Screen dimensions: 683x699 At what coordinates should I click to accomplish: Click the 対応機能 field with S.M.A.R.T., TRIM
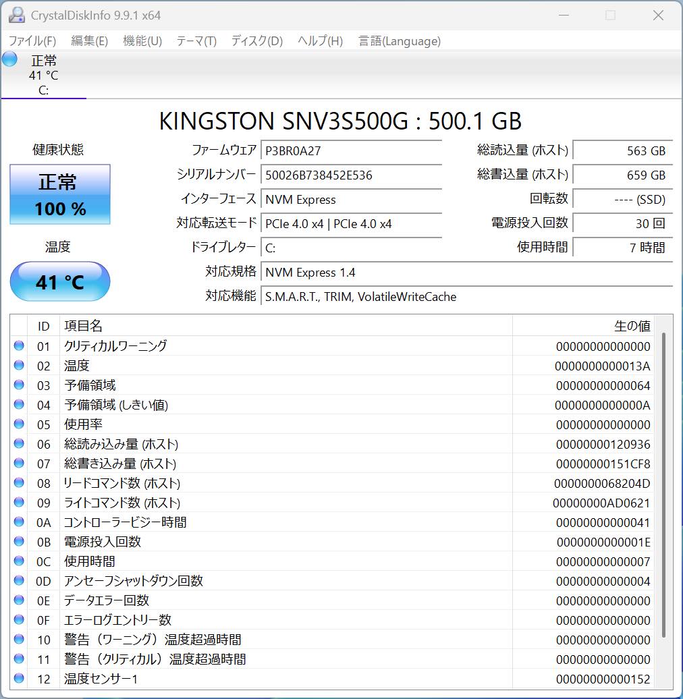point(467,296)
